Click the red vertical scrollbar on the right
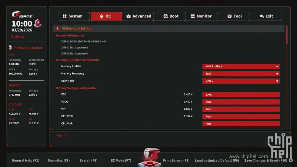 point(287,35)
